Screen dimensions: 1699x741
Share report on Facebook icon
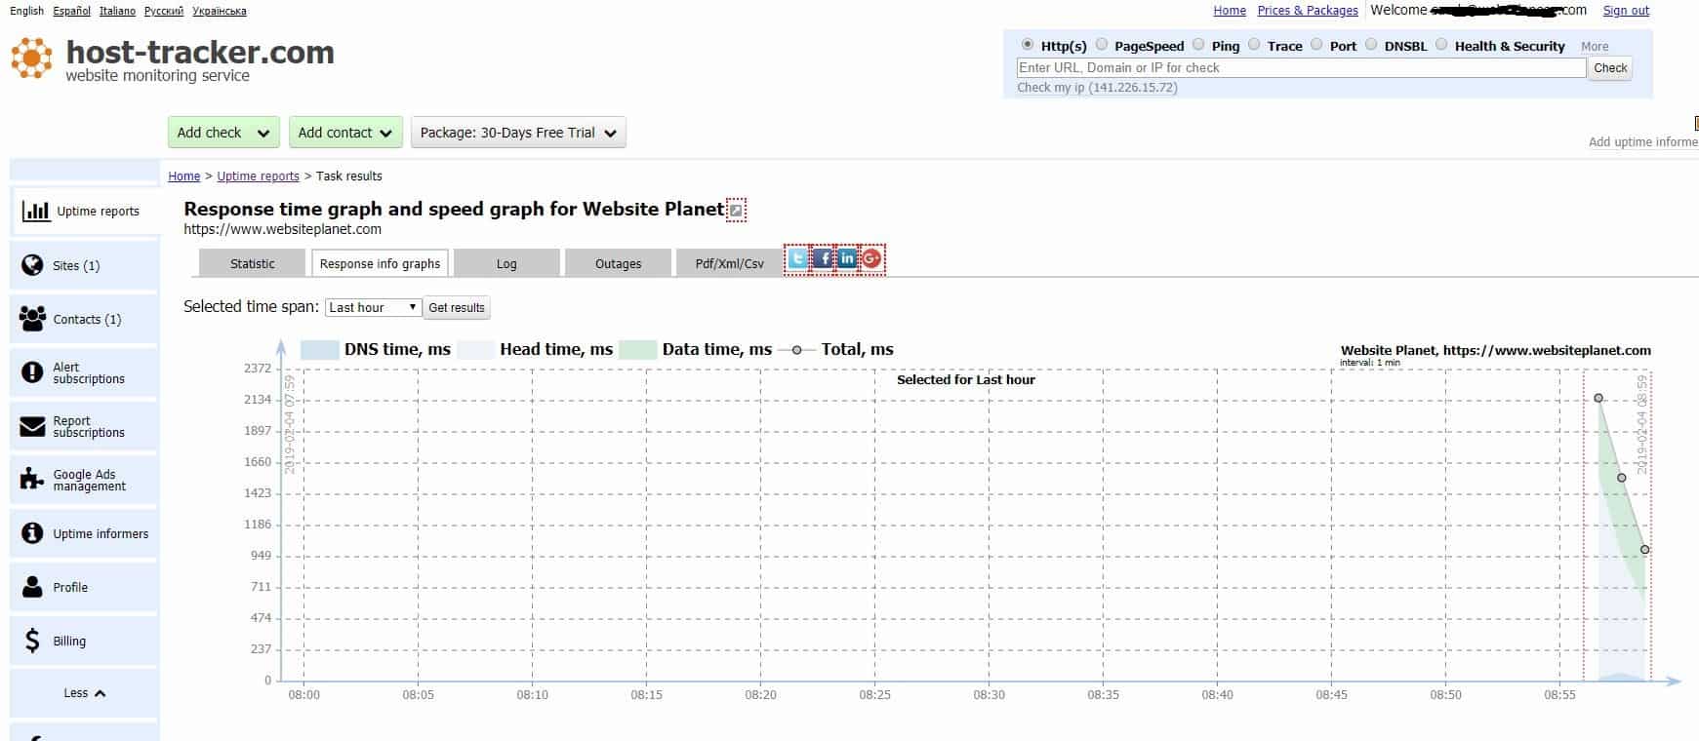(823, 258)
